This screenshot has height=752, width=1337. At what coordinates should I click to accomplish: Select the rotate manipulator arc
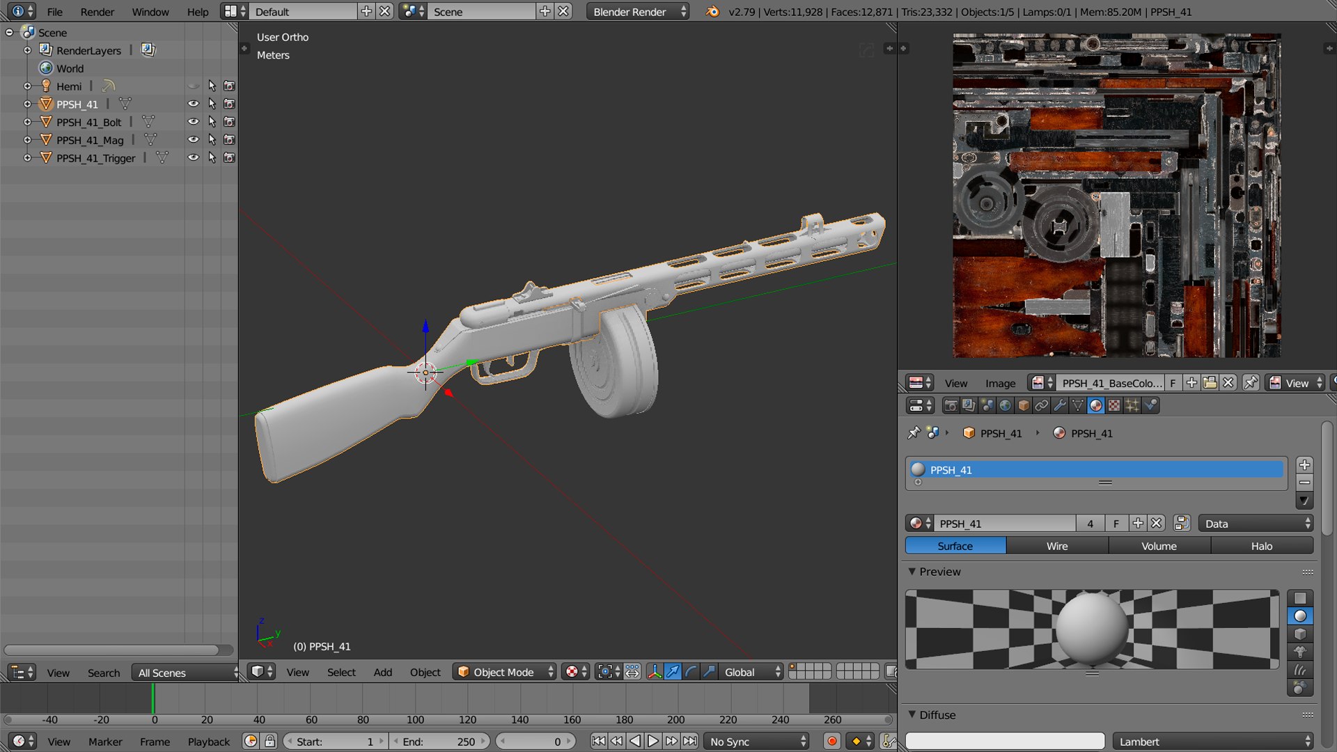pyautogui.click(x=691, y=672)
